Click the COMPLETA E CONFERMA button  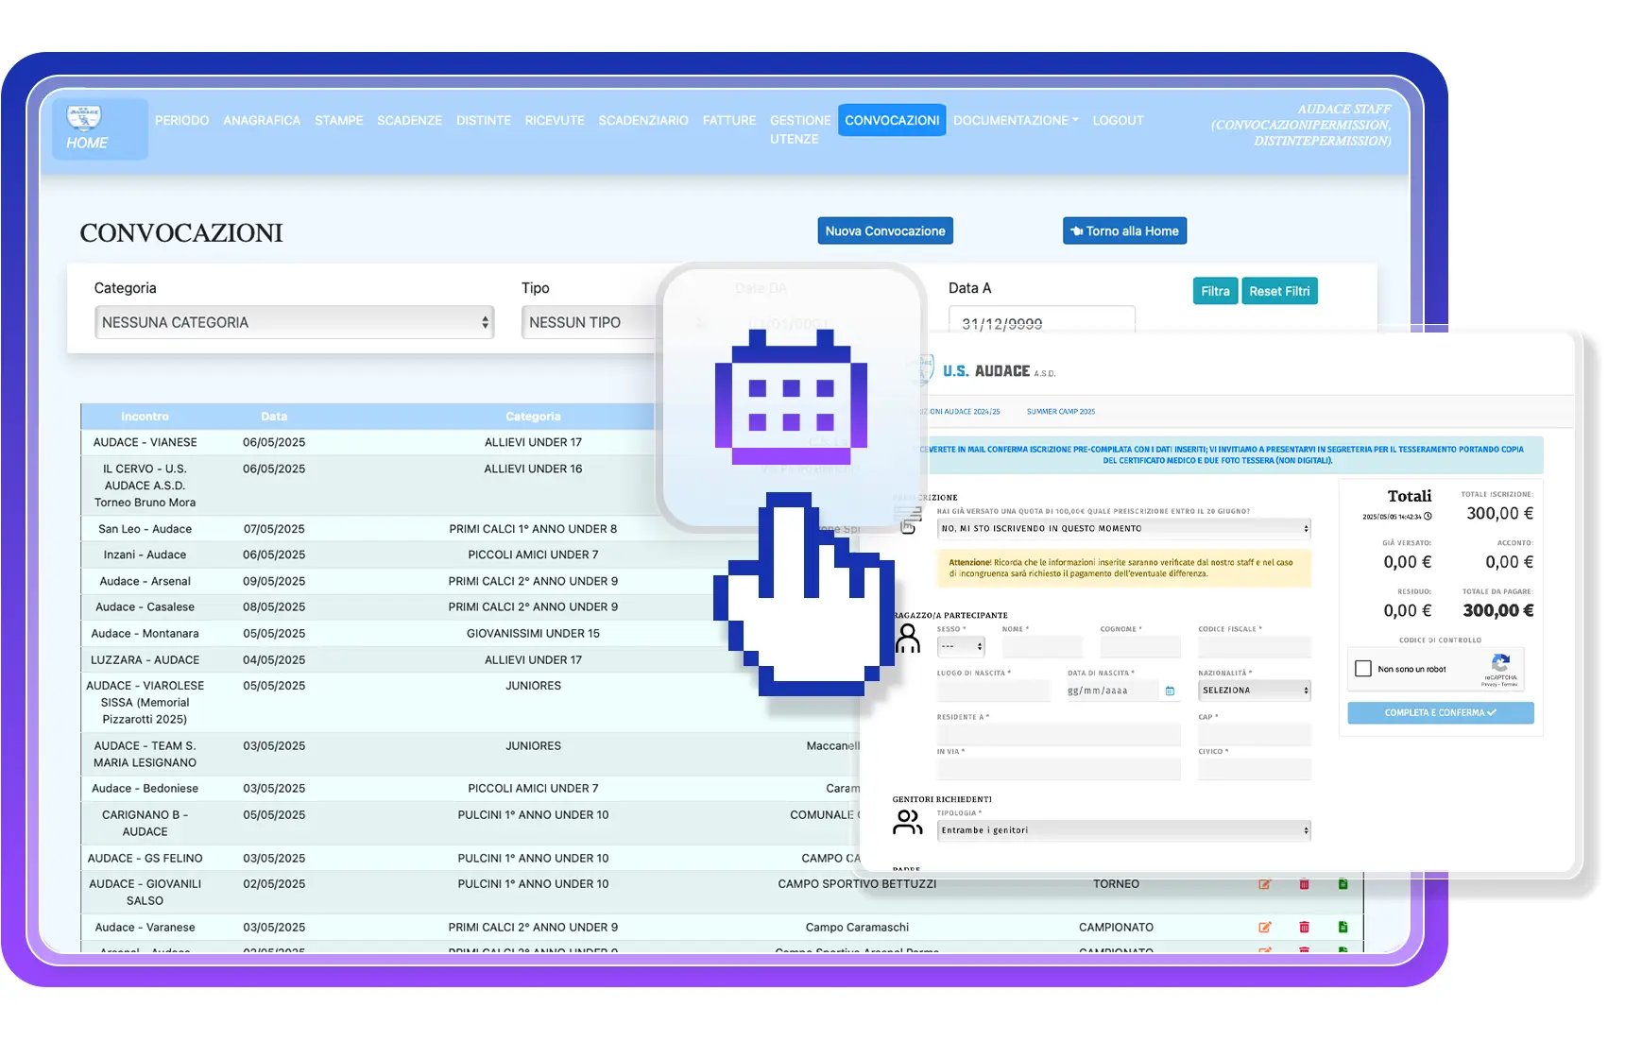pyautogui.click(x=1441, y=712)
